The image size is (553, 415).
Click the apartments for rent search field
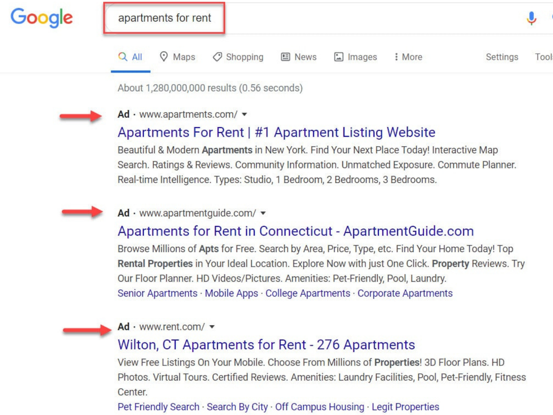coord(165,18)
